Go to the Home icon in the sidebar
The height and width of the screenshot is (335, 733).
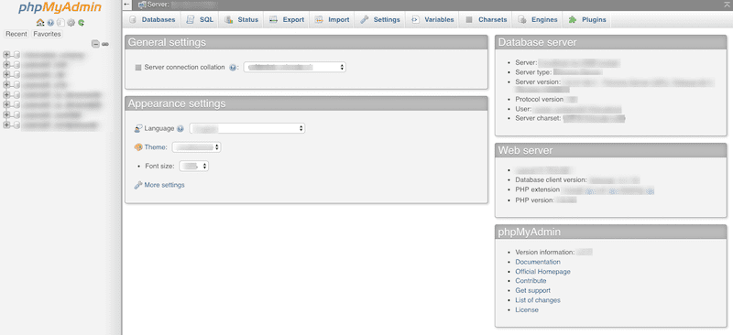[x=40, y=23]
